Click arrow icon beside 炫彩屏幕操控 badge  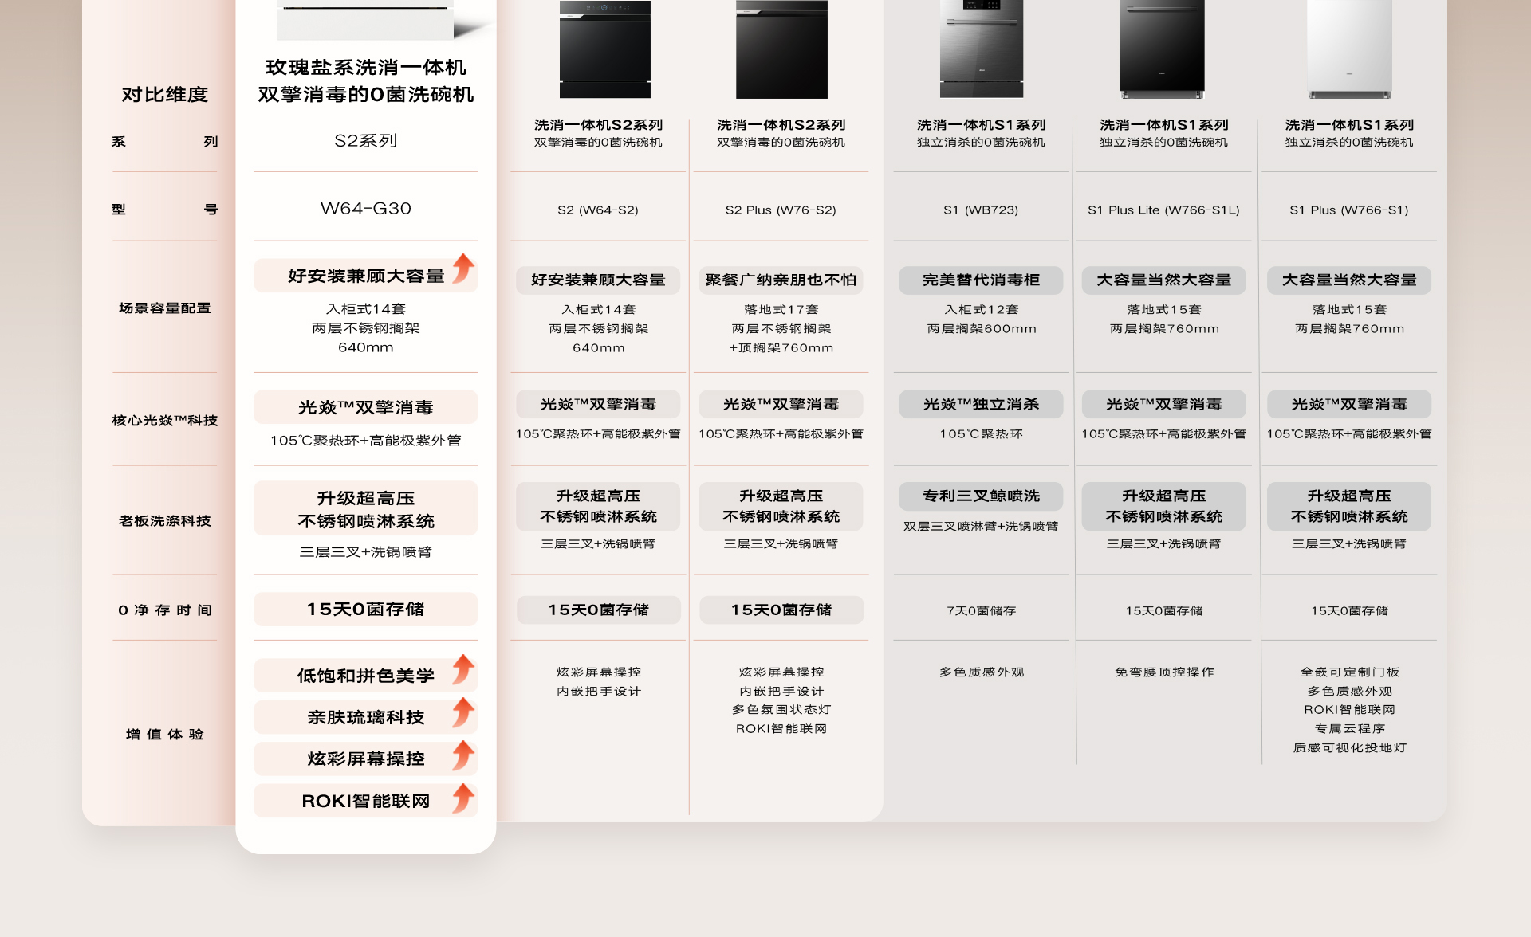(463, 755)
